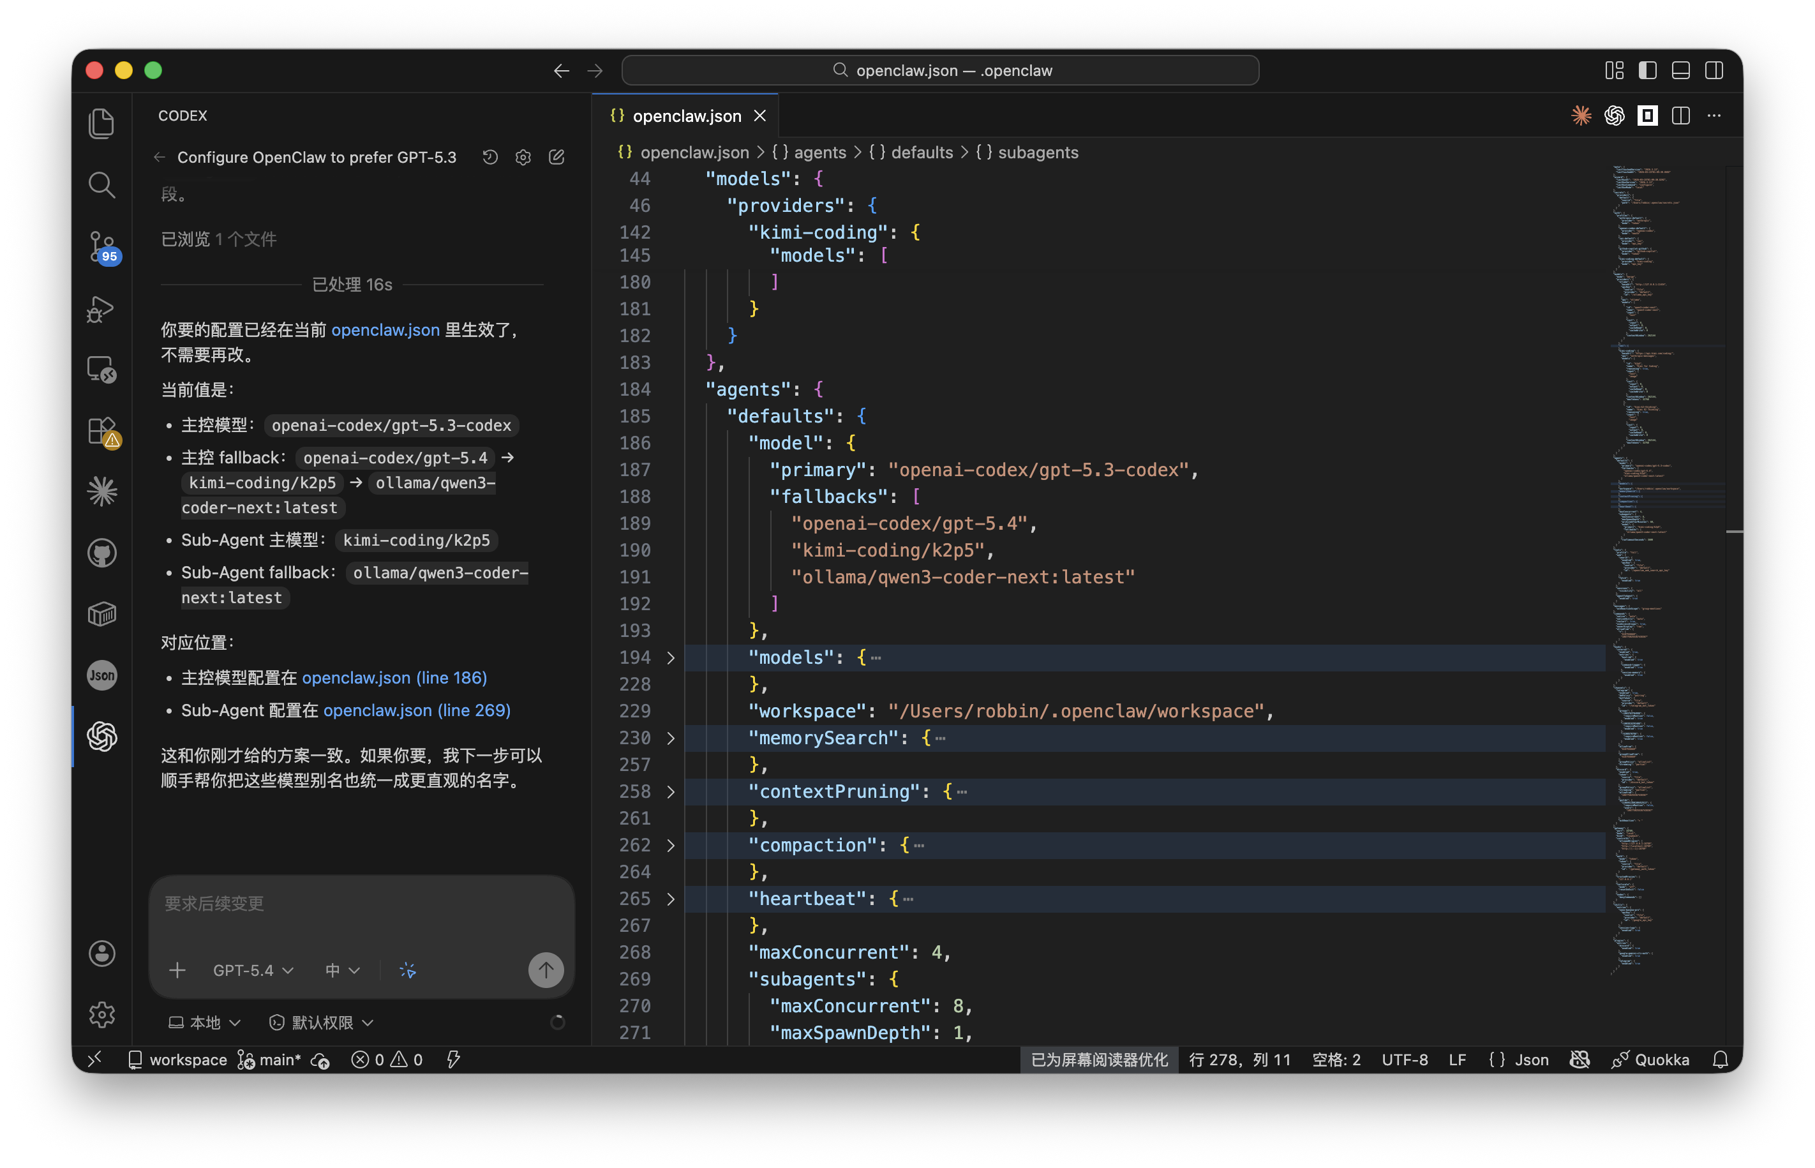Toggle the secondary side bar

(1714, 71)
